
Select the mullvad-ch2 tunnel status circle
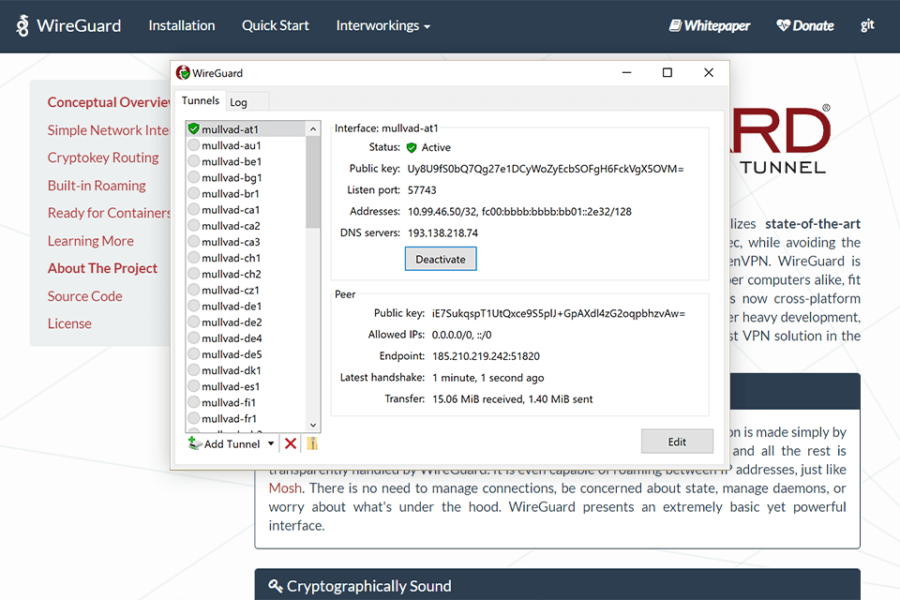pos(194,274)
